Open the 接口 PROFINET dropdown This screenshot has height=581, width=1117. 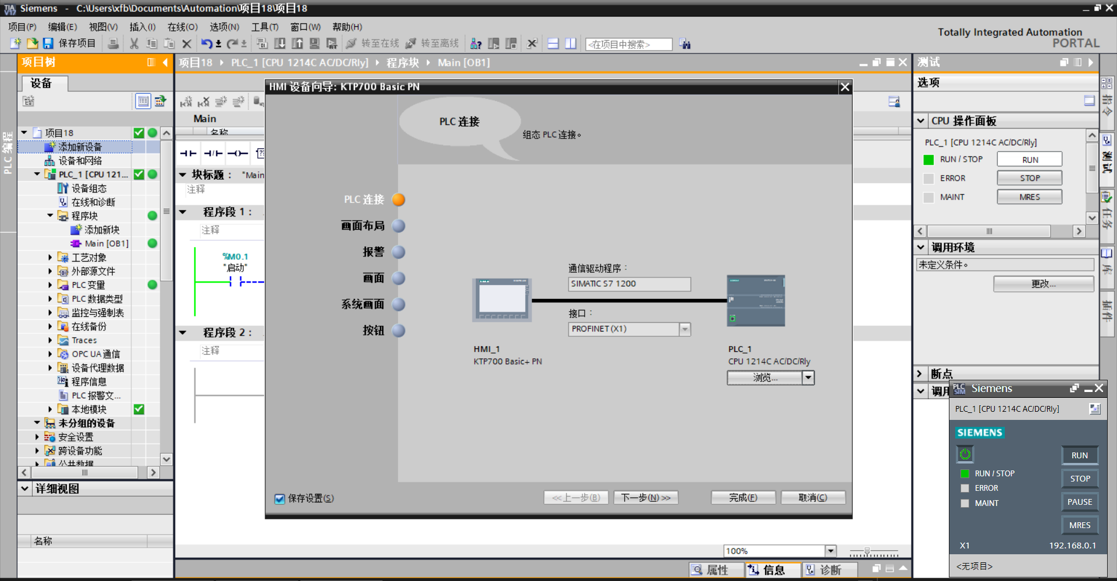[685, 329]
